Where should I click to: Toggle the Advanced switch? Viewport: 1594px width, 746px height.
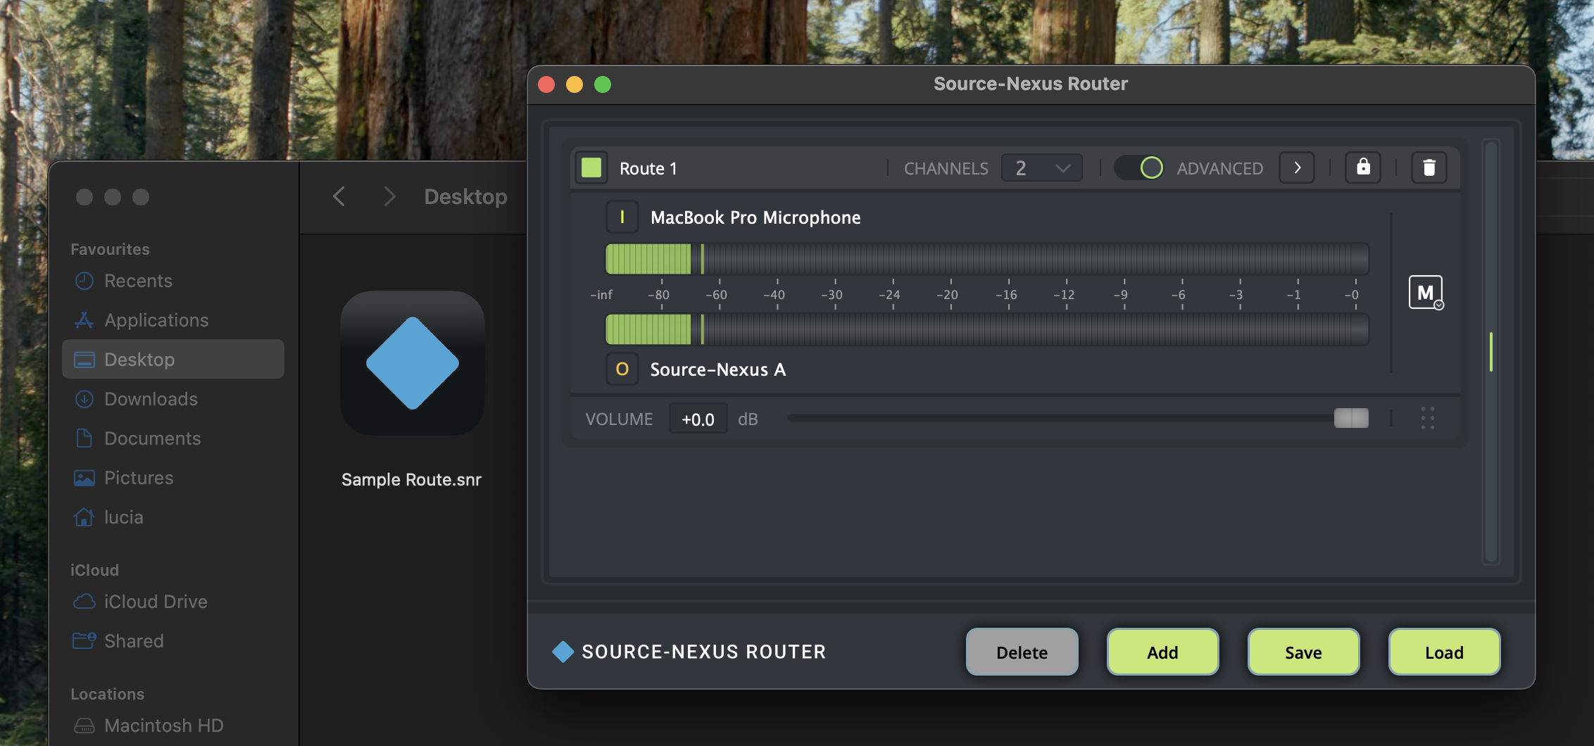tap(1138, 168)
